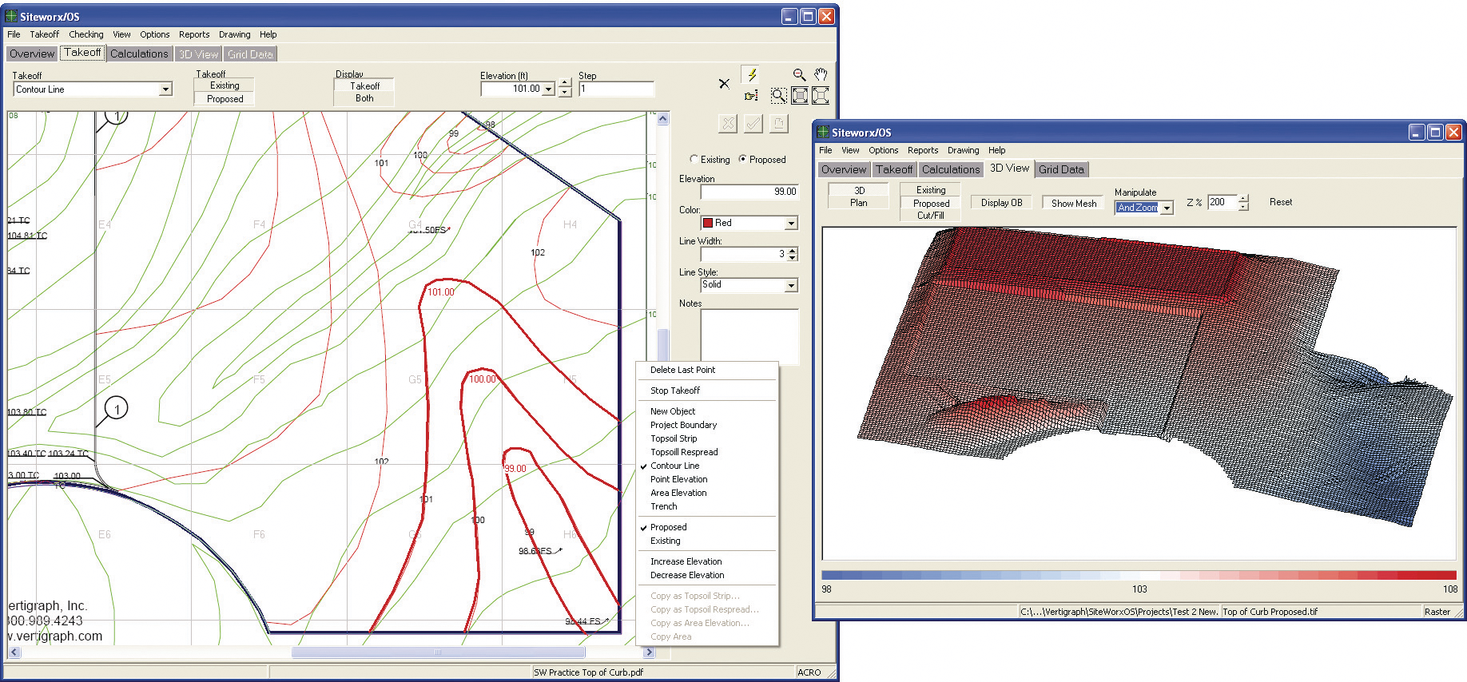Viewport: 1467px width, 682px height.
Task: Choose the zoom window magnifier with dashed box
Action: pos(778,96)
